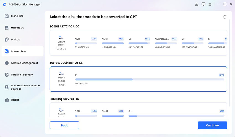Viewport: 235px width, 137px height.
Task: Click the Migrate OS sidebar icon
Action: 7,28
